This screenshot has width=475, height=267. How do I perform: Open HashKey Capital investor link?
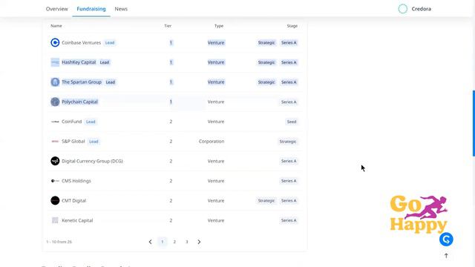pos(79,62)
